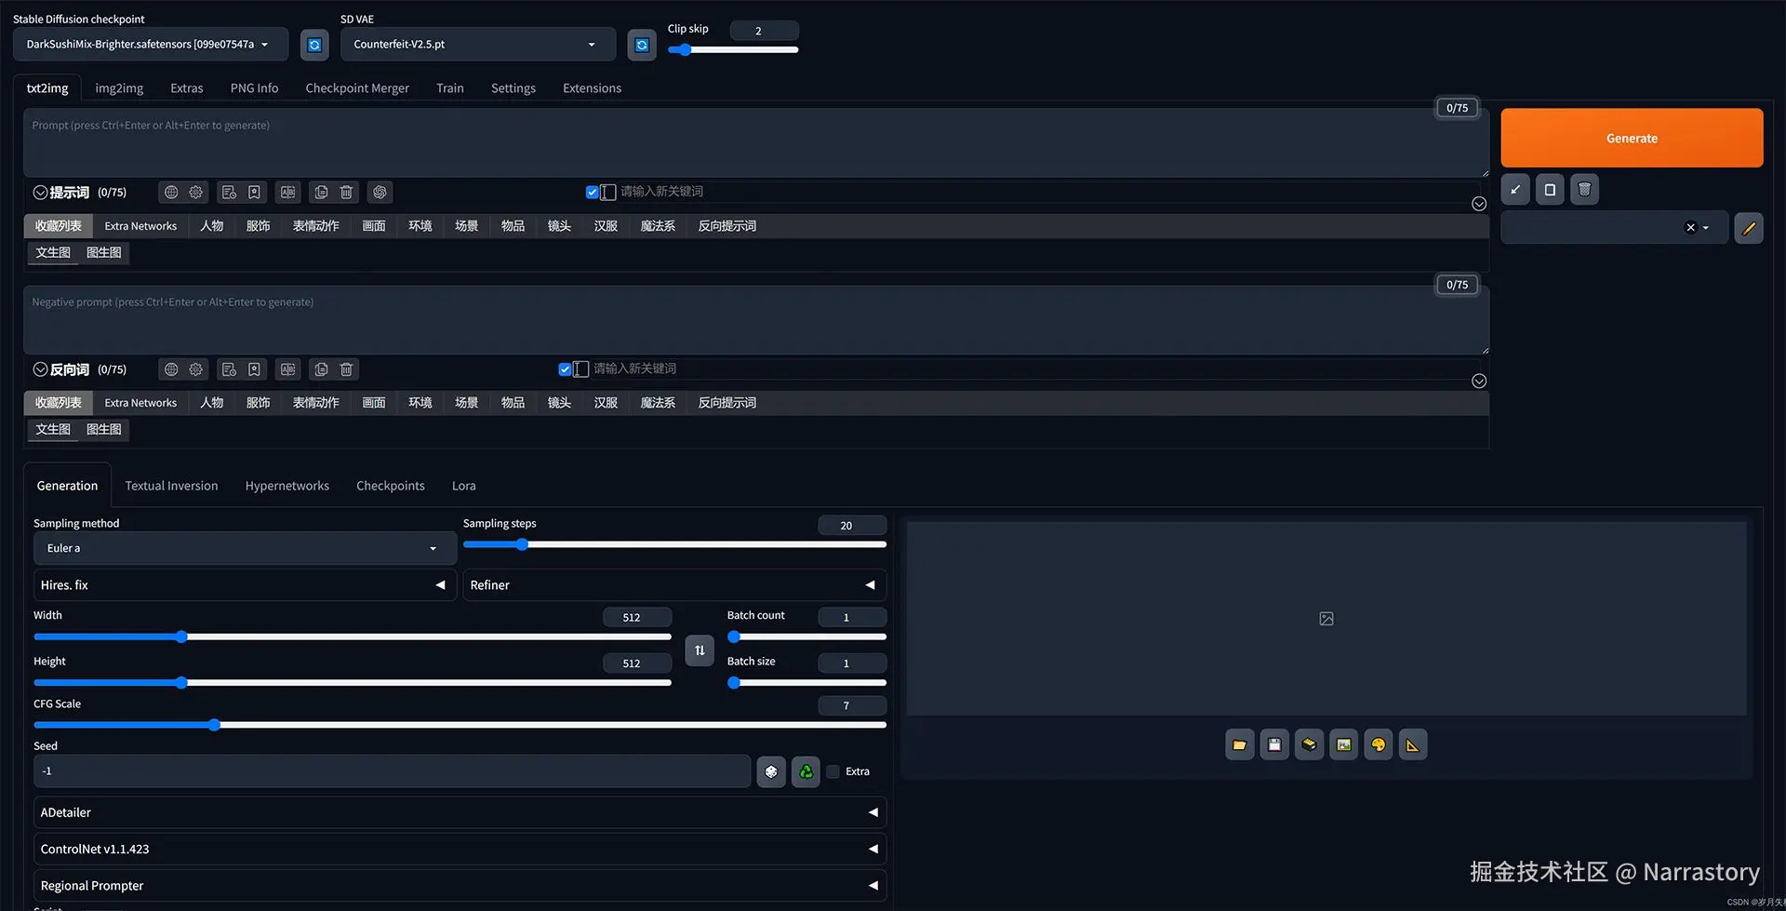Switch to the img2img tab
This screenshot has width=1786, height=911.
(119, 88)
